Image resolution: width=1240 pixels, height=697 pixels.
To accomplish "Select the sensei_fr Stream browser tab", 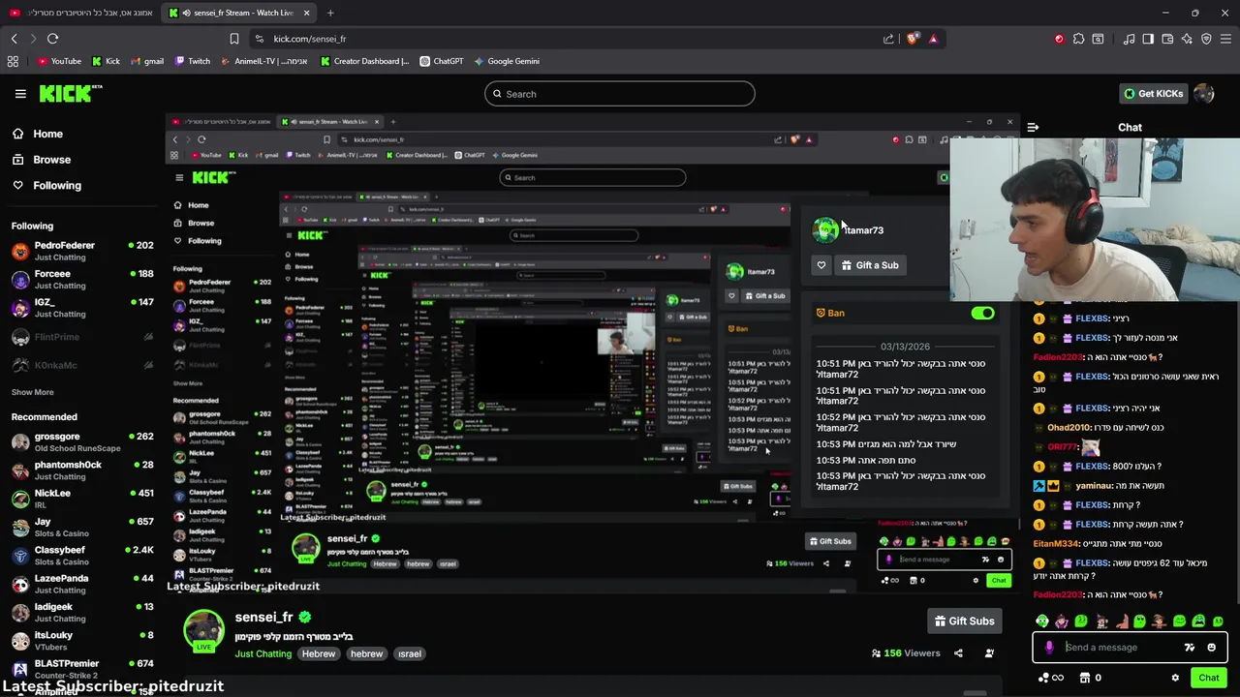I will (237, 13).
